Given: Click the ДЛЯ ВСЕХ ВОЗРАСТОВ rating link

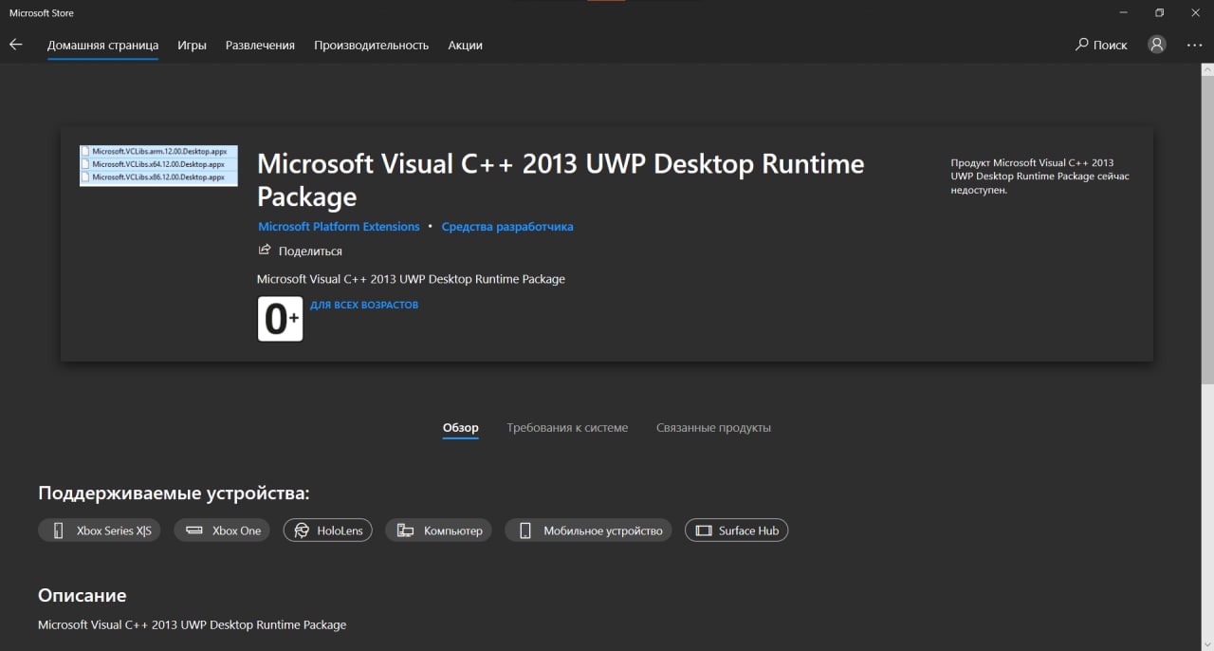Looking at the screenshot, I should click(x=364, y=306).
